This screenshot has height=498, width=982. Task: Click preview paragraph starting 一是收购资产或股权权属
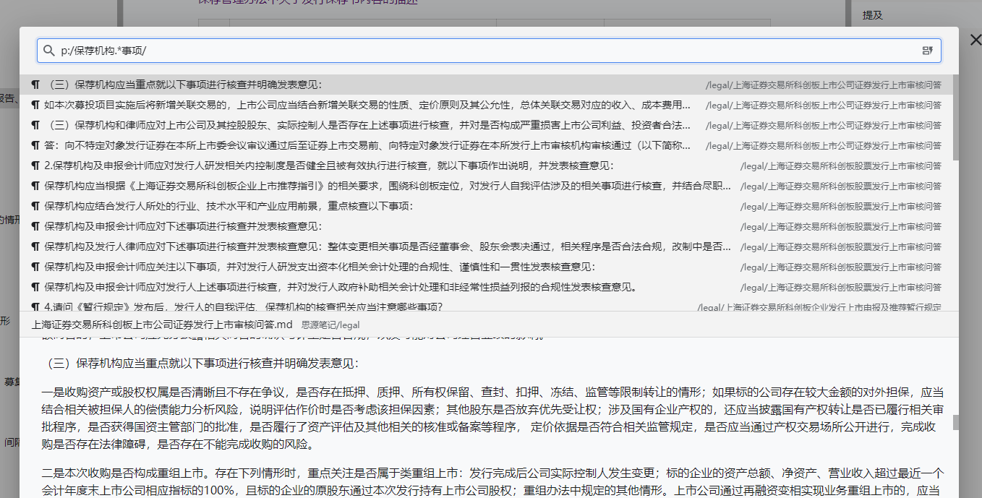[x=492, y=418]
